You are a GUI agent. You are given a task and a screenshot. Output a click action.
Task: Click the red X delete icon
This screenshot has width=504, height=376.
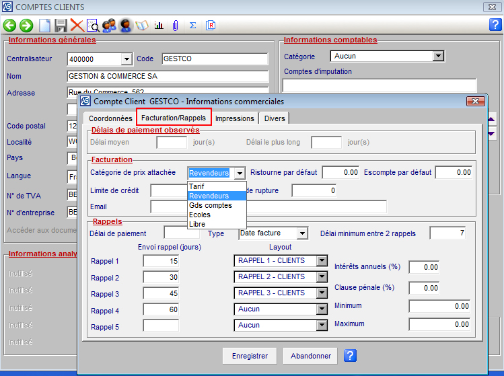point(77,26)
